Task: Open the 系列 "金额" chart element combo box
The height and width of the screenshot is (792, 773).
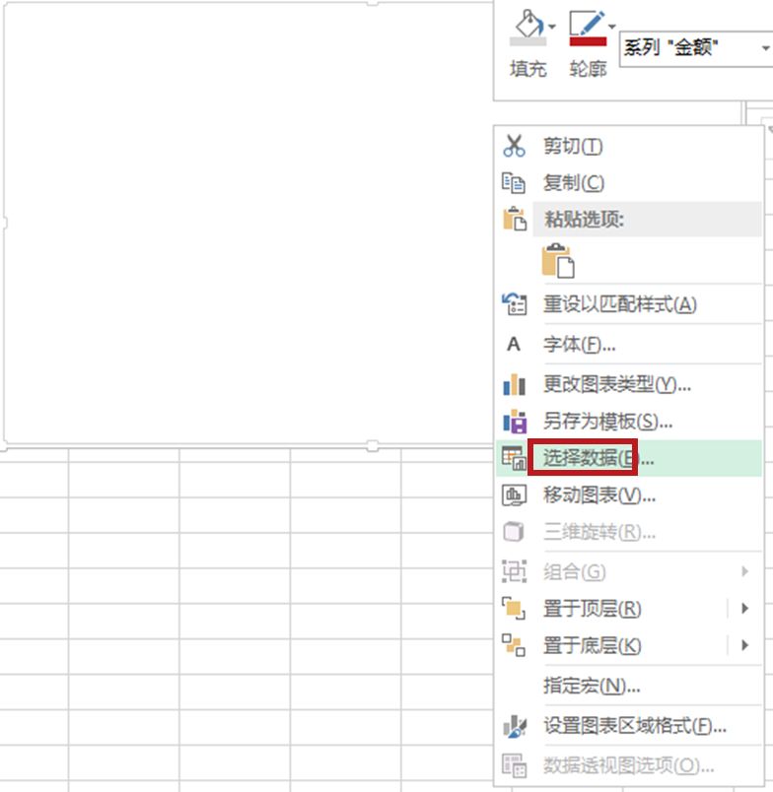Action: click(696, 48)
